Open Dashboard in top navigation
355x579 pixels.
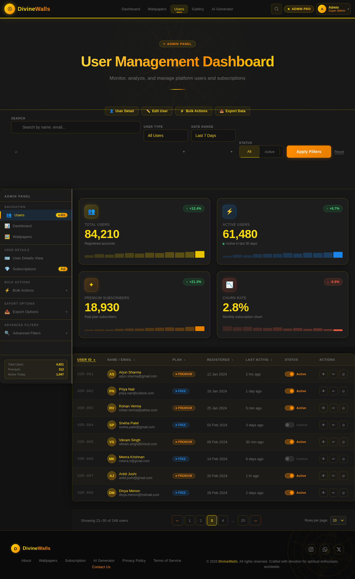(131, 9)
